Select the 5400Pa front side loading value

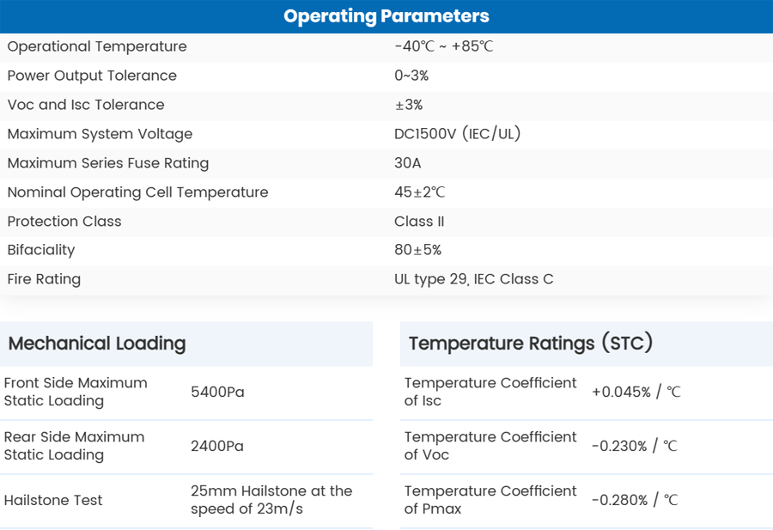pyautogui.click(x=217, y=392)
